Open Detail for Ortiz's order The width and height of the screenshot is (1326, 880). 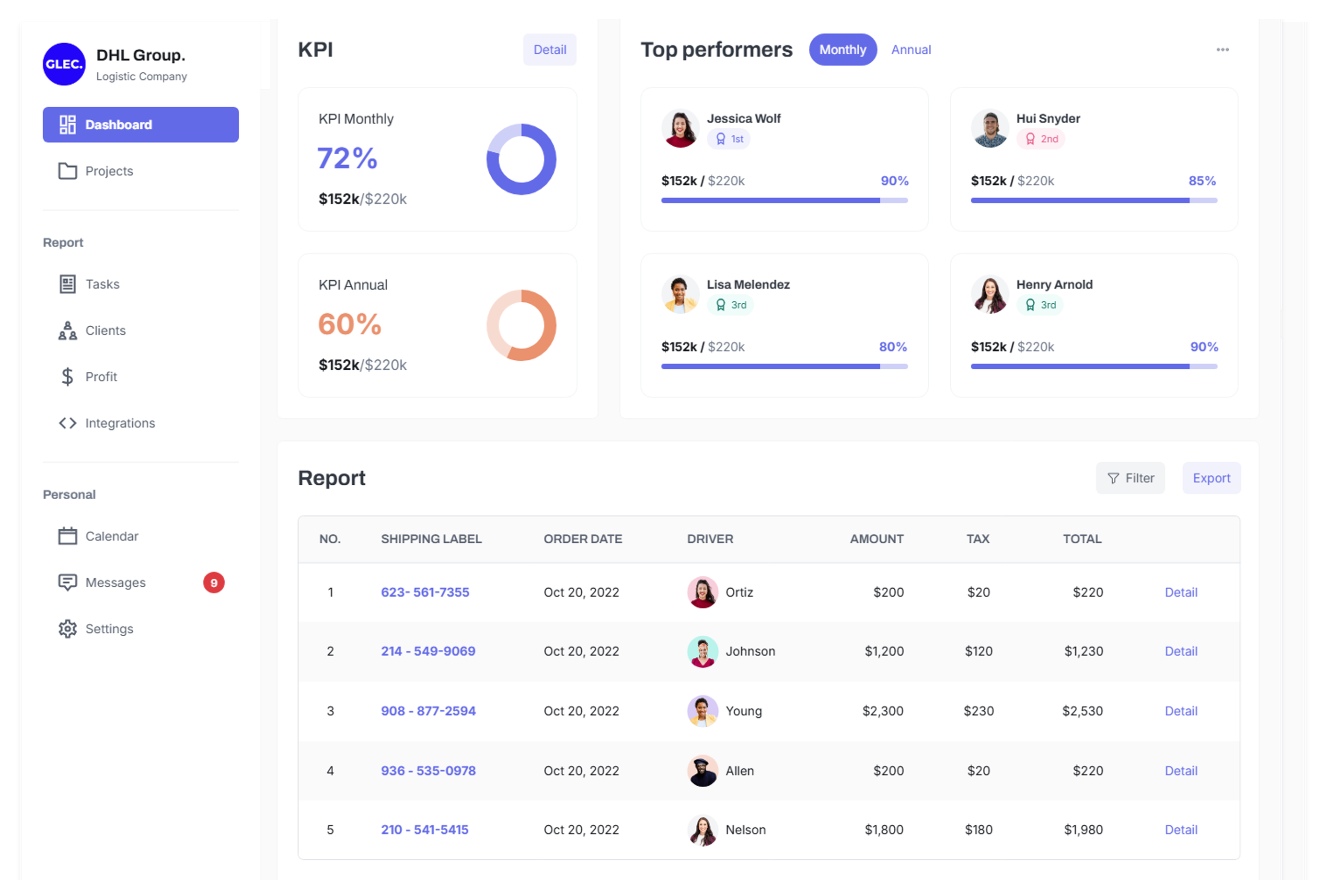point(1181,592)
